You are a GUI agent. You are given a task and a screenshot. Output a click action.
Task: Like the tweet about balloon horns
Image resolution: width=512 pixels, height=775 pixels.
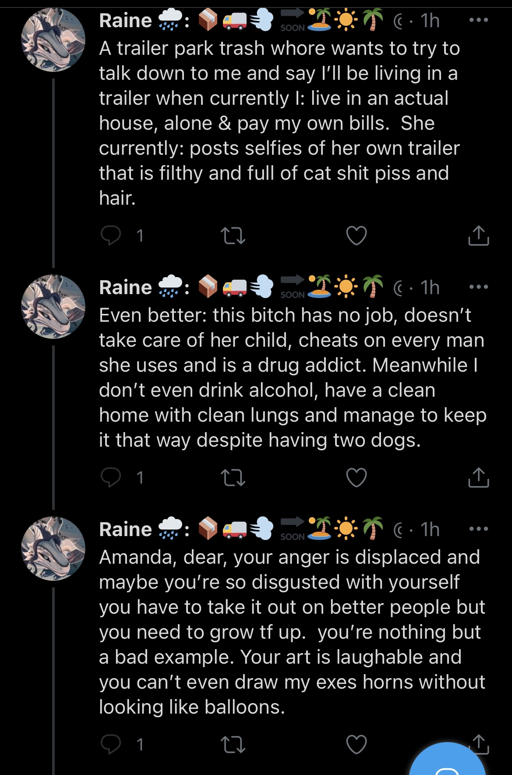point(357,744)
